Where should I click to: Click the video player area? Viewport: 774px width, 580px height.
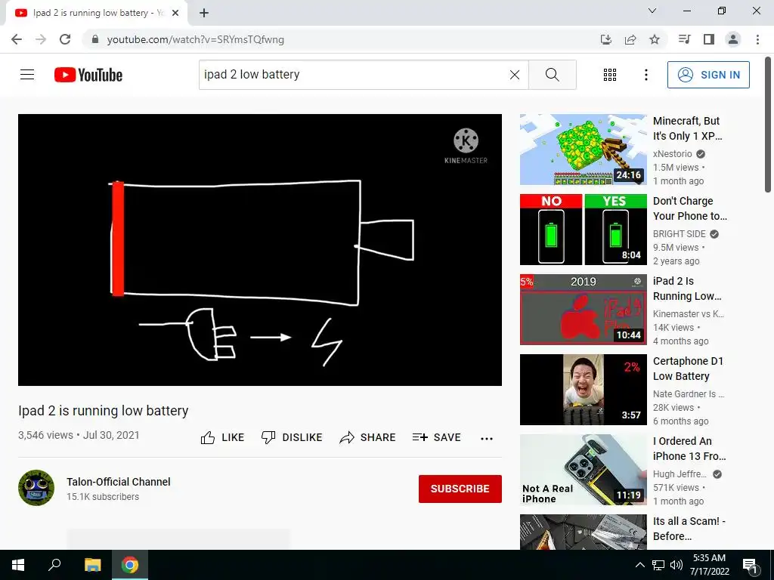tap(260, 249)
